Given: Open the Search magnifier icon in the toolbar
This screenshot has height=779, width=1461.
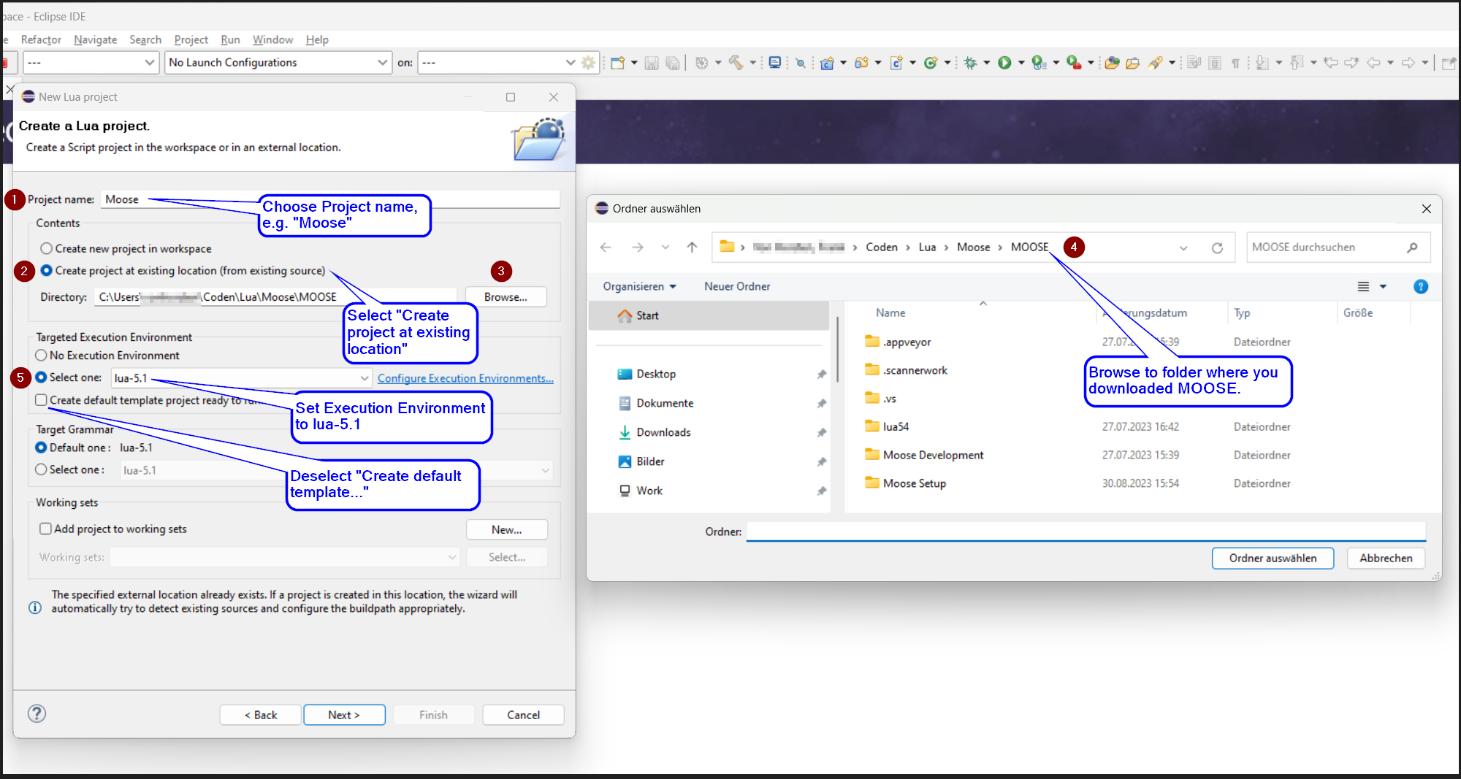Looking at the screenshot, I should (x=801, y=64).
